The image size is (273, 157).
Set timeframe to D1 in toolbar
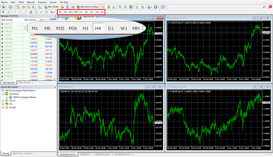pos(92,12)
